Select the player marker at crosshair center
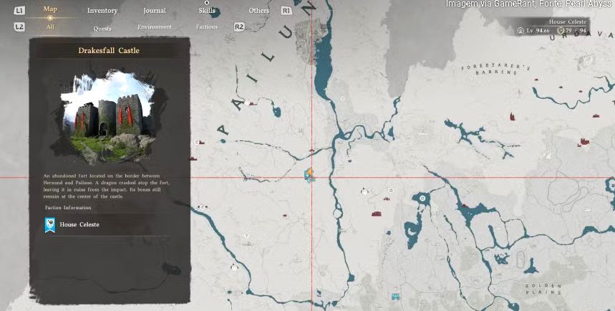This screenshot has width=615, height=311. (x=310, y=175)
